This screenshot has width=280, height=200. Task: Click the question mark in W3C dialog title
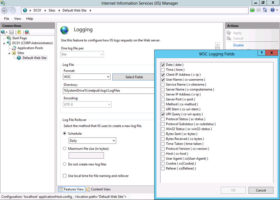(x=261, y=53)
